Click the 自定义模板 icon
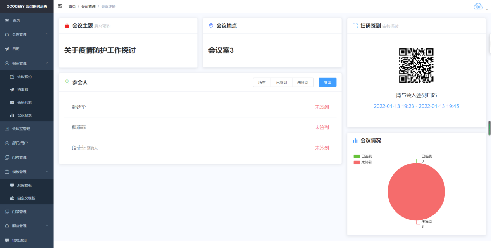 tap(12, 198)
